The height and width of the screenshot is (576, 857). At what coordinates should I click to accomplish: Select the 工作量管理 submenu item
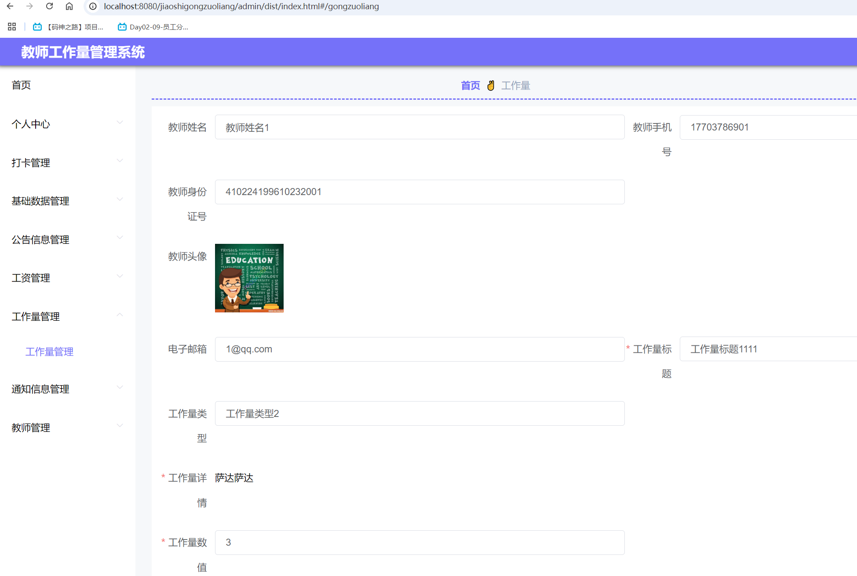[49, 352]
